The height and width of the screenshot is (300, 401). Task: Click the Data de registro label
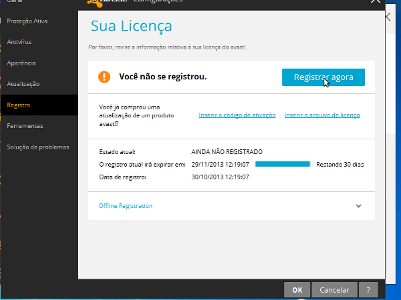(123, 177)
